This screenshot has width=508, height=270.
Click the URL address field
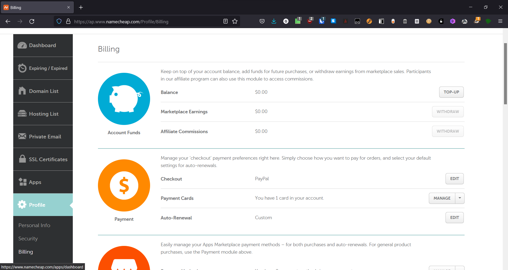(x=147, y=21)
